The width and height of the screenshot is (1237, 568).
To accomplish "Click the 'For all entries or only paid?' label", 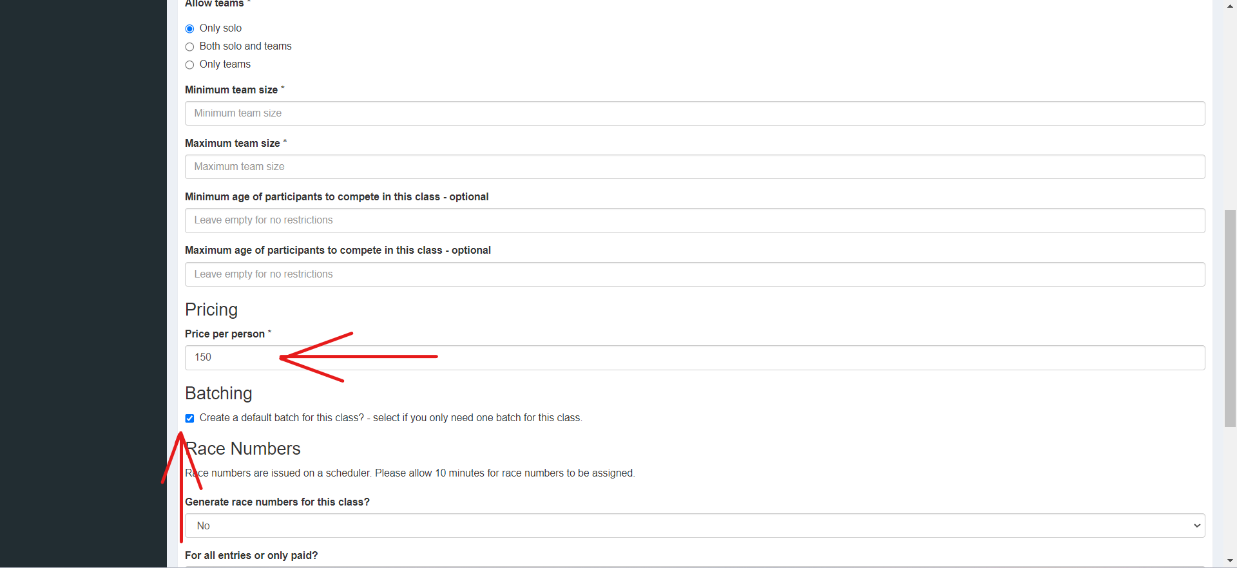I will (x=251, y=555).
